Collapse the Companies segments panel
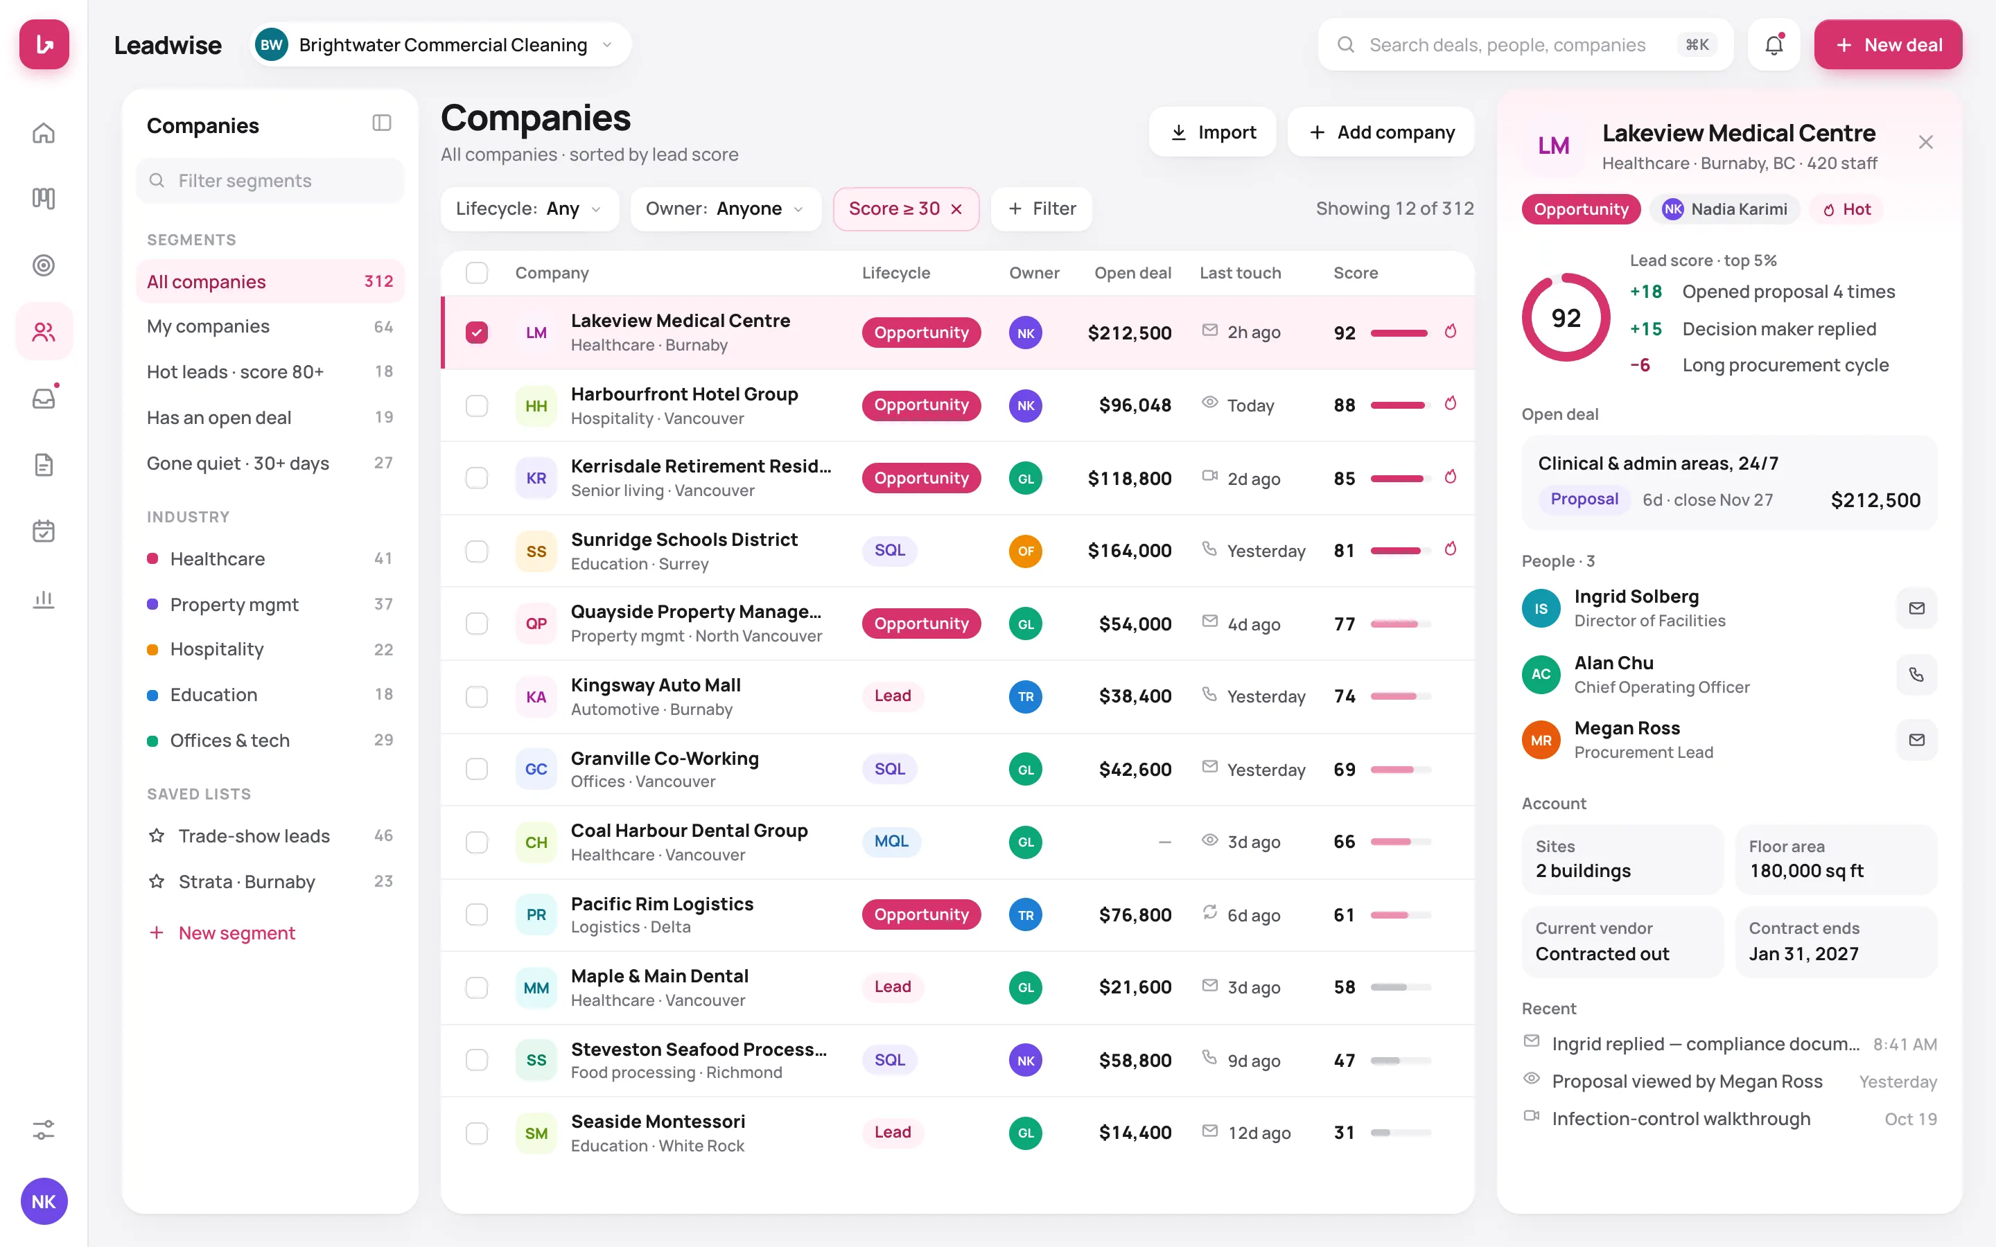This screenshot has width=1996, height=1247. 381,123
